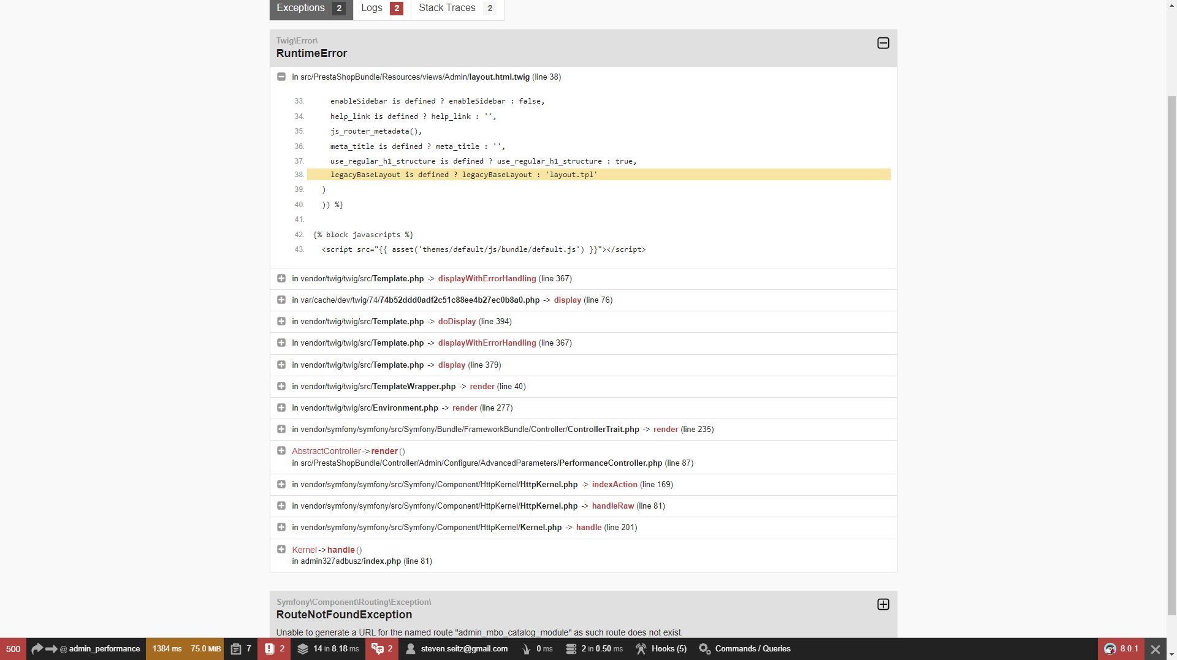
Task: Collapse the RuntimeError exception panel
Action: coord(883,43)
